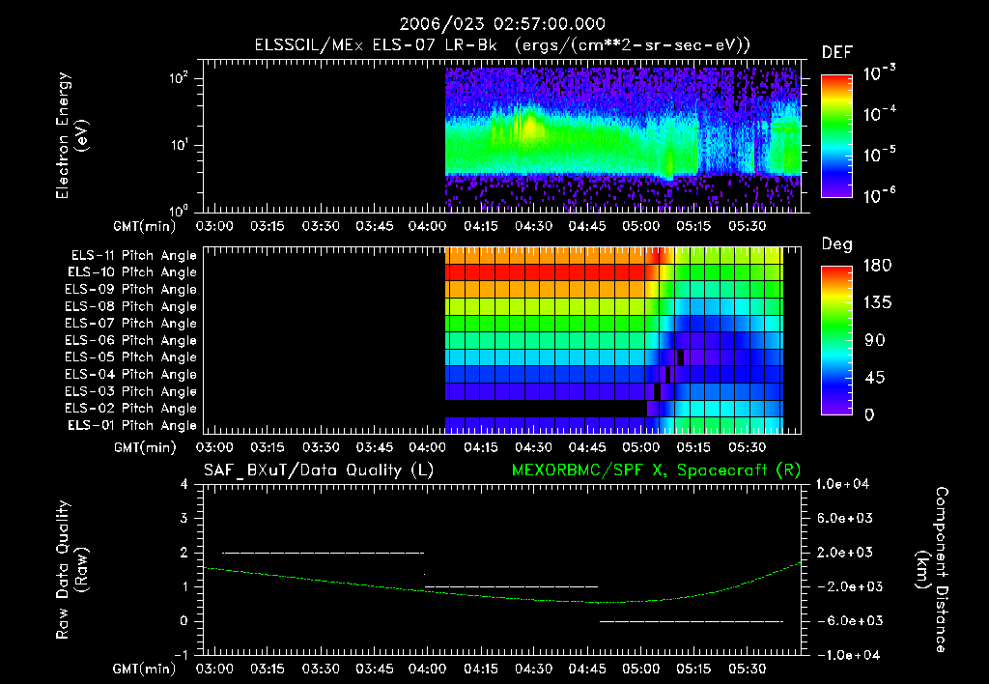989x684 pixels.
Task: Click the SAF_BXuT/Data Quality (L) legend
Action: click(x=319, y=470)
